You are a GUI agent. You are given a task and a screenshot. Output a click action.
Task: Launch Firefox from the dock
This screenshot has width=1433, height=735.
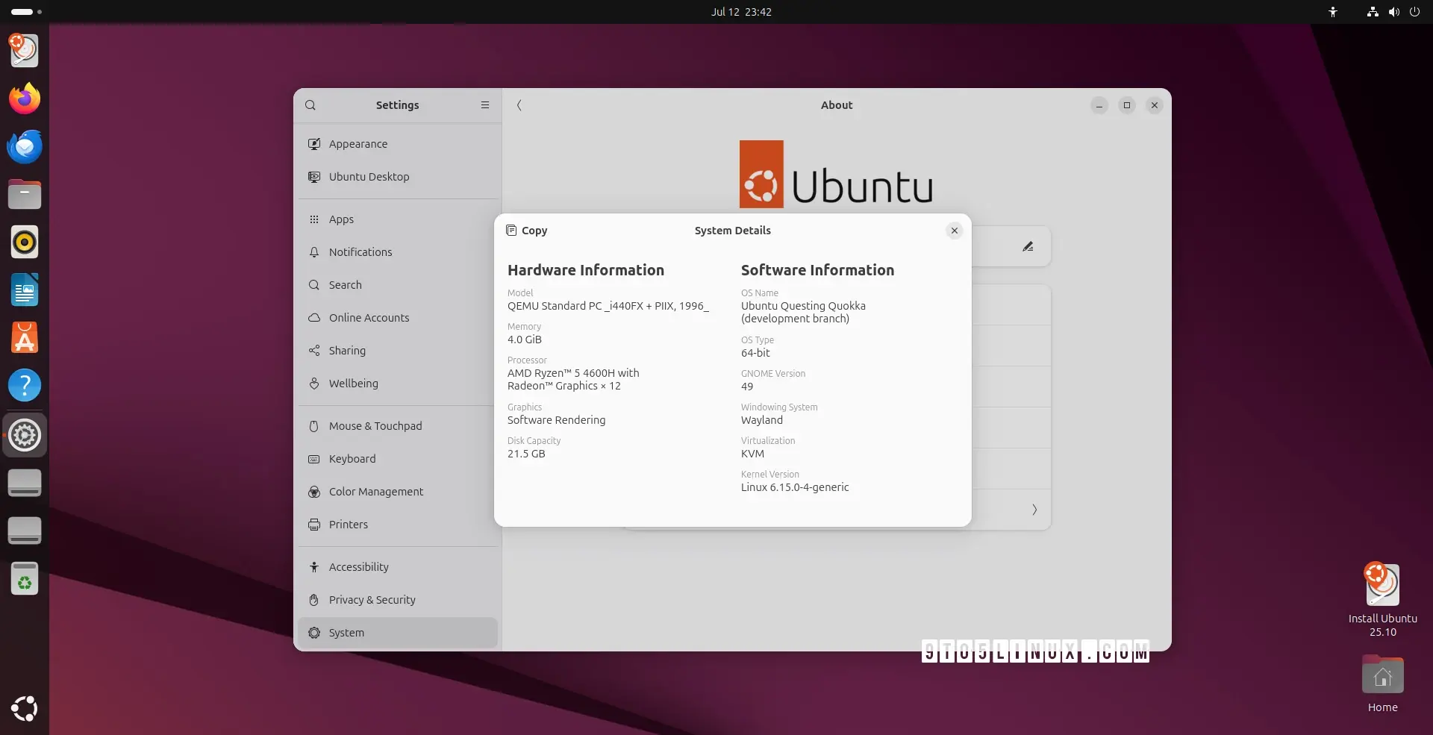[x=25, y=98]
